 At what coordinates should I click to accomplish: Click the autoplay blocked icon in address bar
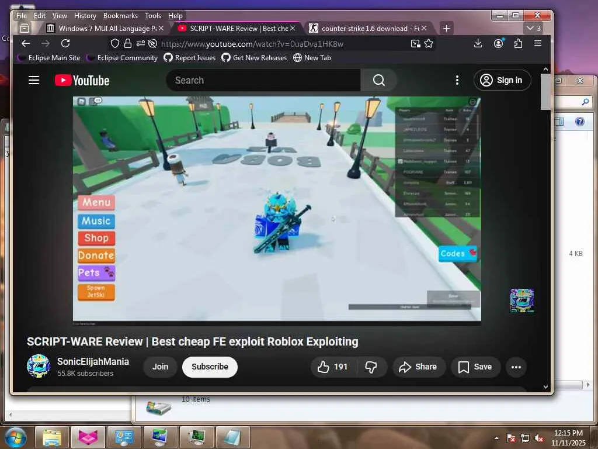[x=152, y=43]
